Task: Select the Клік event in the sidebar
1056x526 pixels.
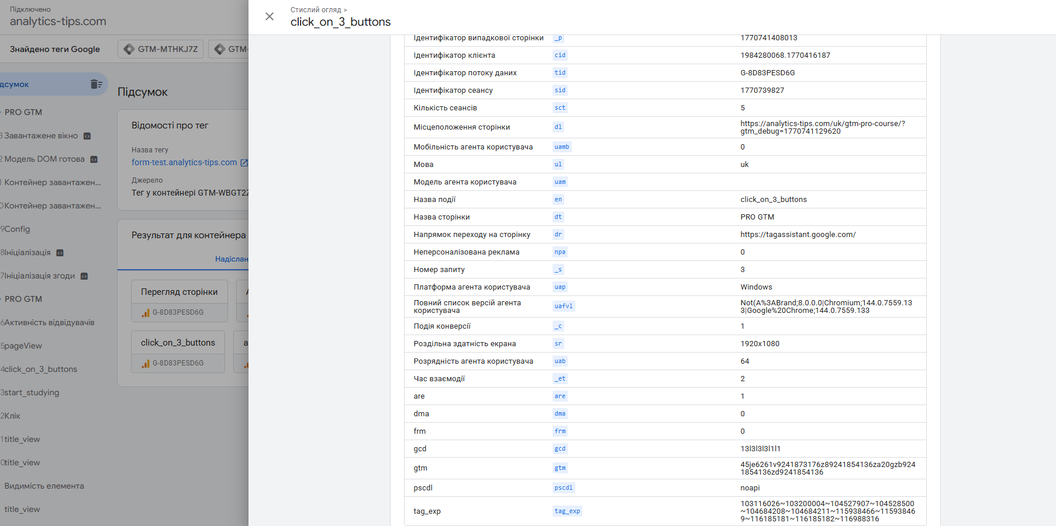Action: [12, 416]
